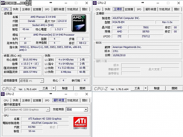The width and height of the screenshot is (183, 137).
Task: Click the ASUSTeK Computer INC. manufacturer field
Action: (x=146, y=18)
